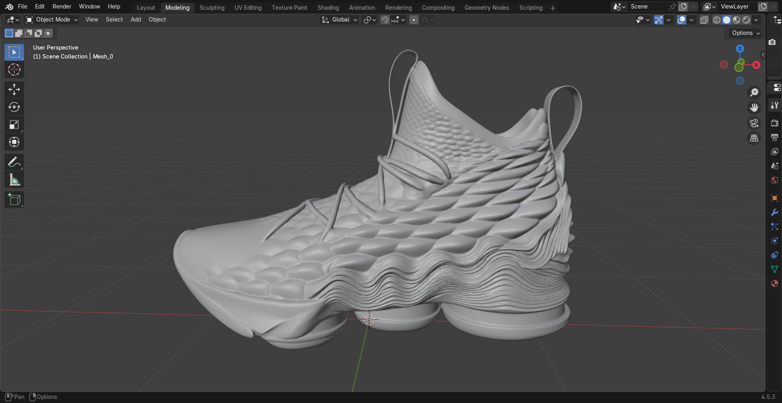The width and height of the screenshot is (782, 403).
Task: Open the Object Constraints properties tab
Action: click(775, 255)
